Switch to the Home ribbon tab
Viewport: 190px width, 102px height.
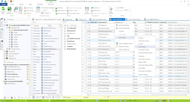point(12,4)
